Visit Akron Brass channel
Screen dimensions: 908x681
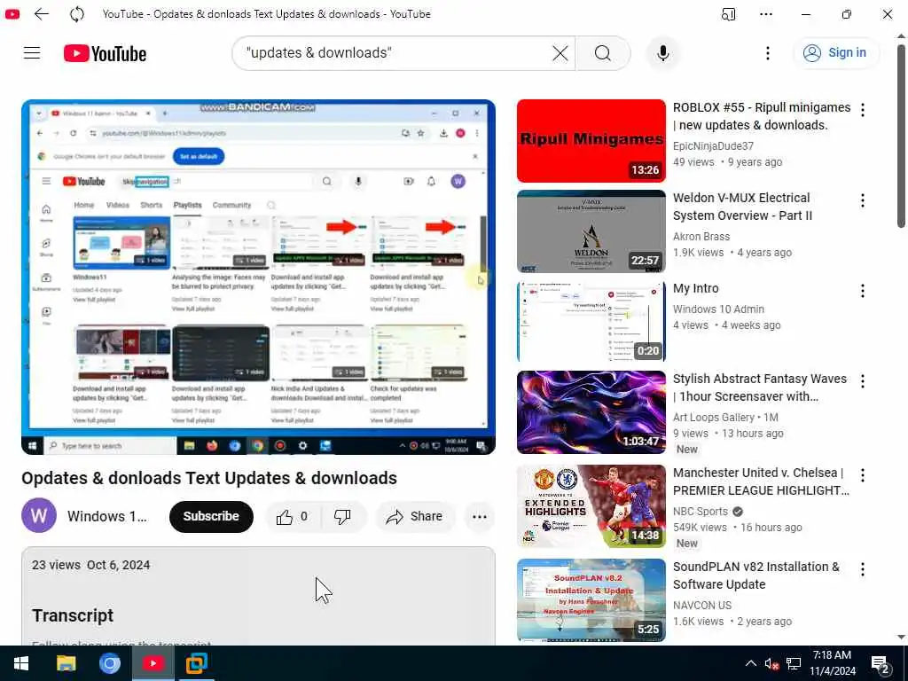pos(701,236)
